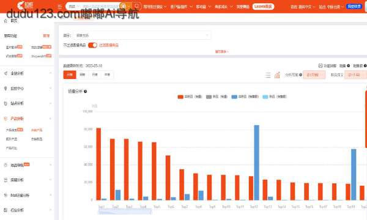
Task: Click the help icon beside the chart title
Action: tap(86, 92)
